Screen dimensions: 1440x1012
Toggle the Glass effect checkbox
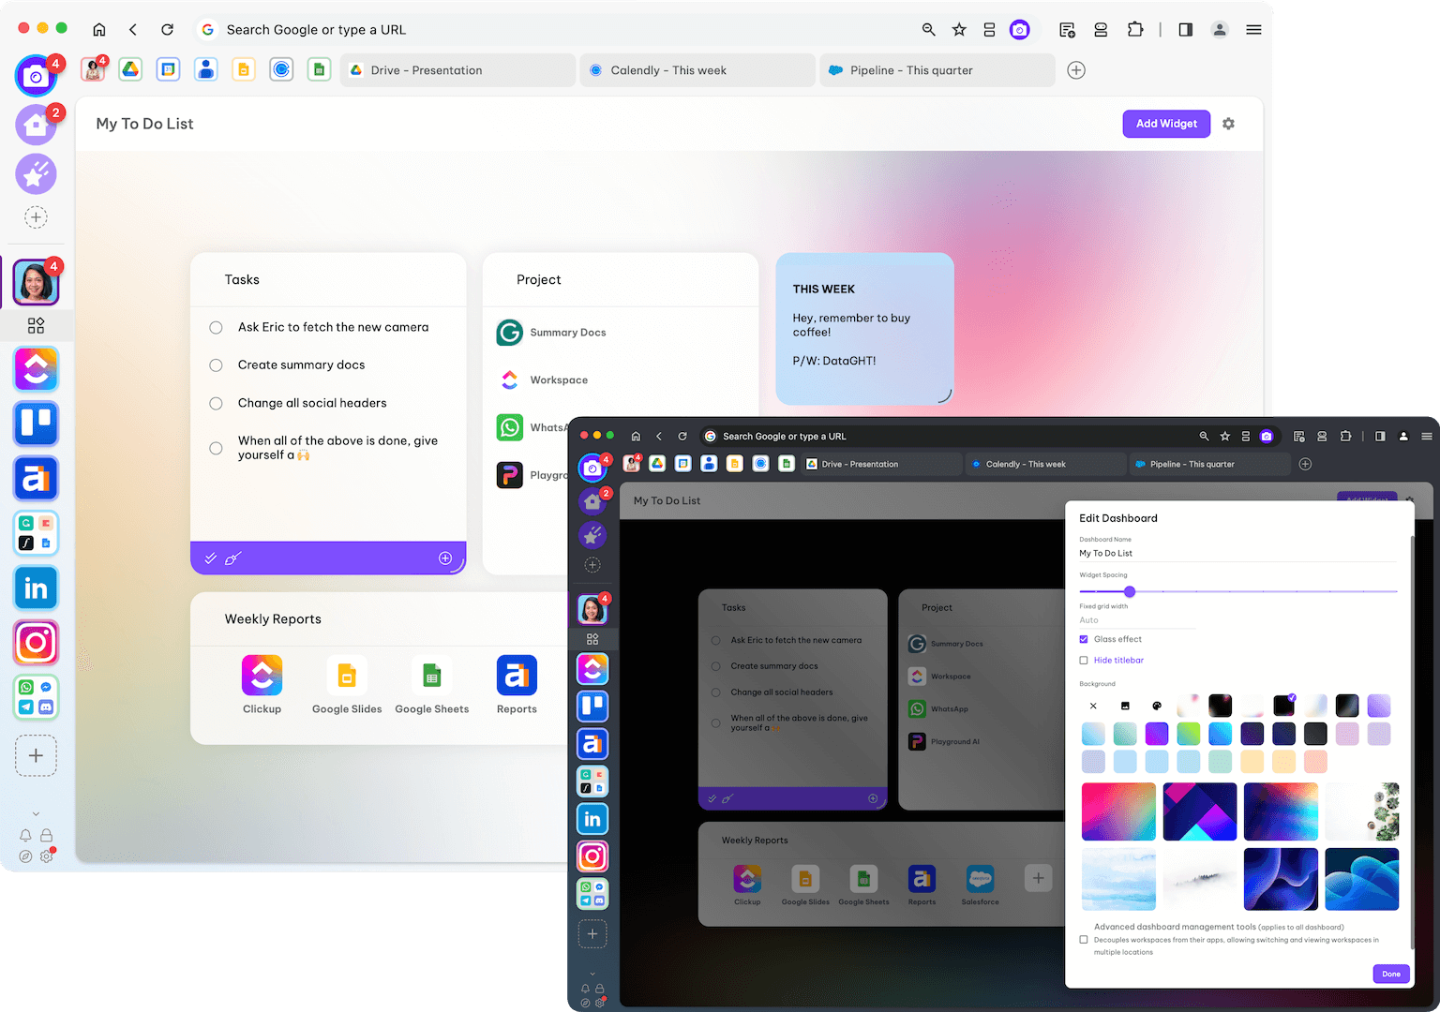click(x=1084, y=639)
